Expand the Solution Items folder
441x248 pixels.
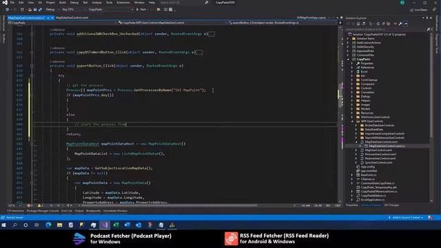coord(348,39)
